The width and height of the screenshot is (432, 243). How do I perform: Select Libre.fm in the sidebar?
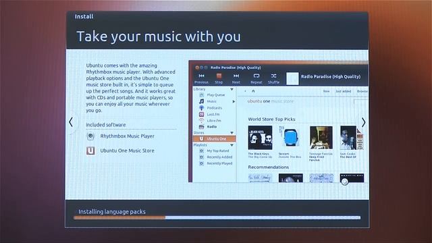(x=214, y=121)
